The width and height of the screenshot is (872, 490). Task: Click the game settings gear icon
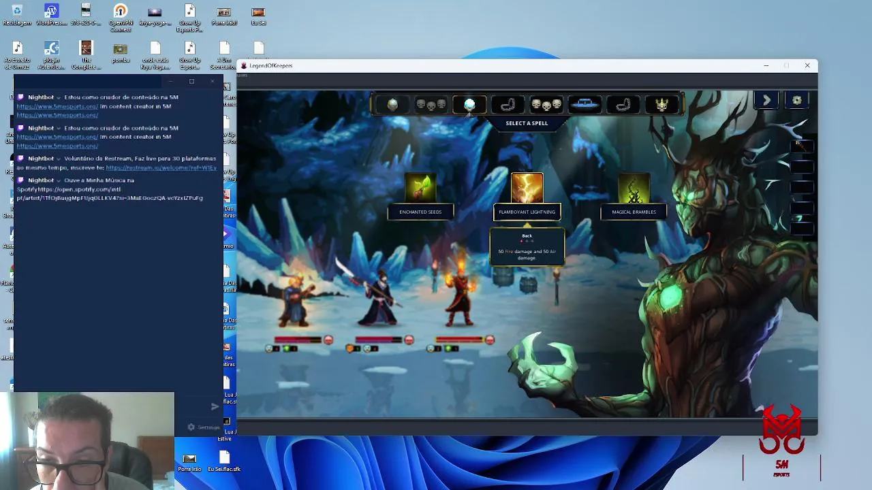797,100
